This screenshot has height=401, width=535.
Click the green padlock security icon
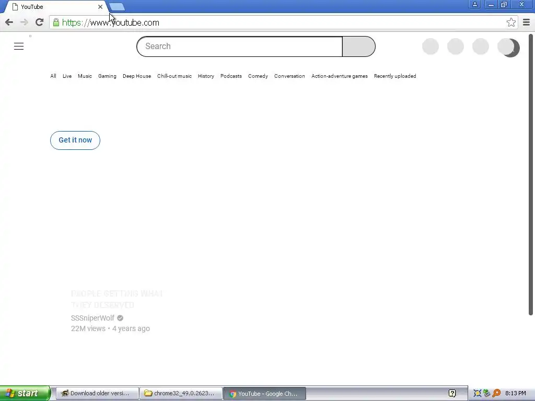coord(56,22)
